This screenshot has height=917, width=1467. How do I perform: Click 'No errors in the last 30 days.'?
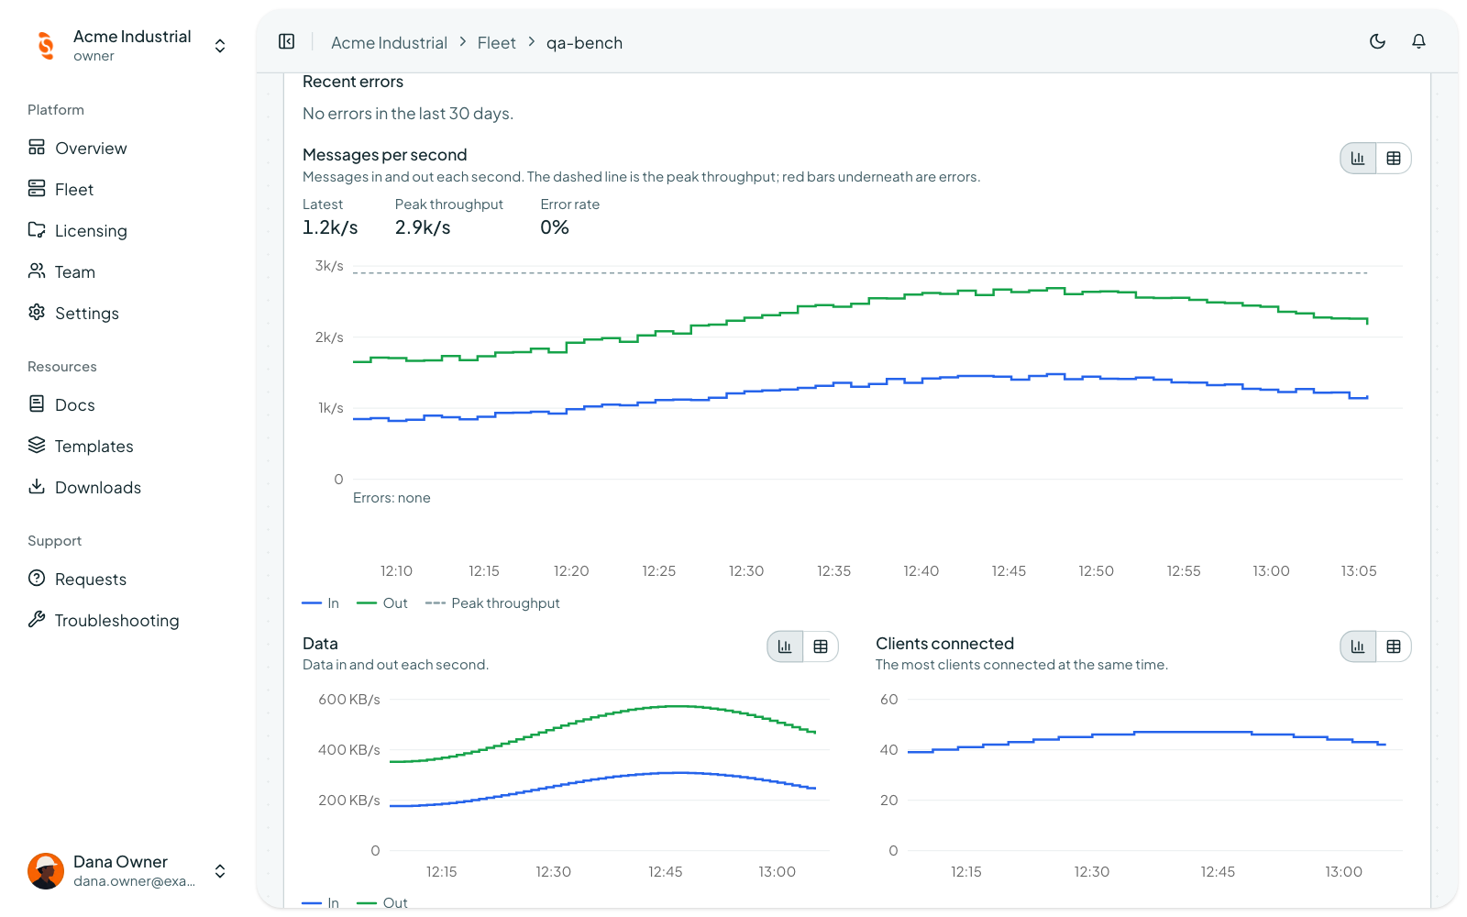(408, 114)
